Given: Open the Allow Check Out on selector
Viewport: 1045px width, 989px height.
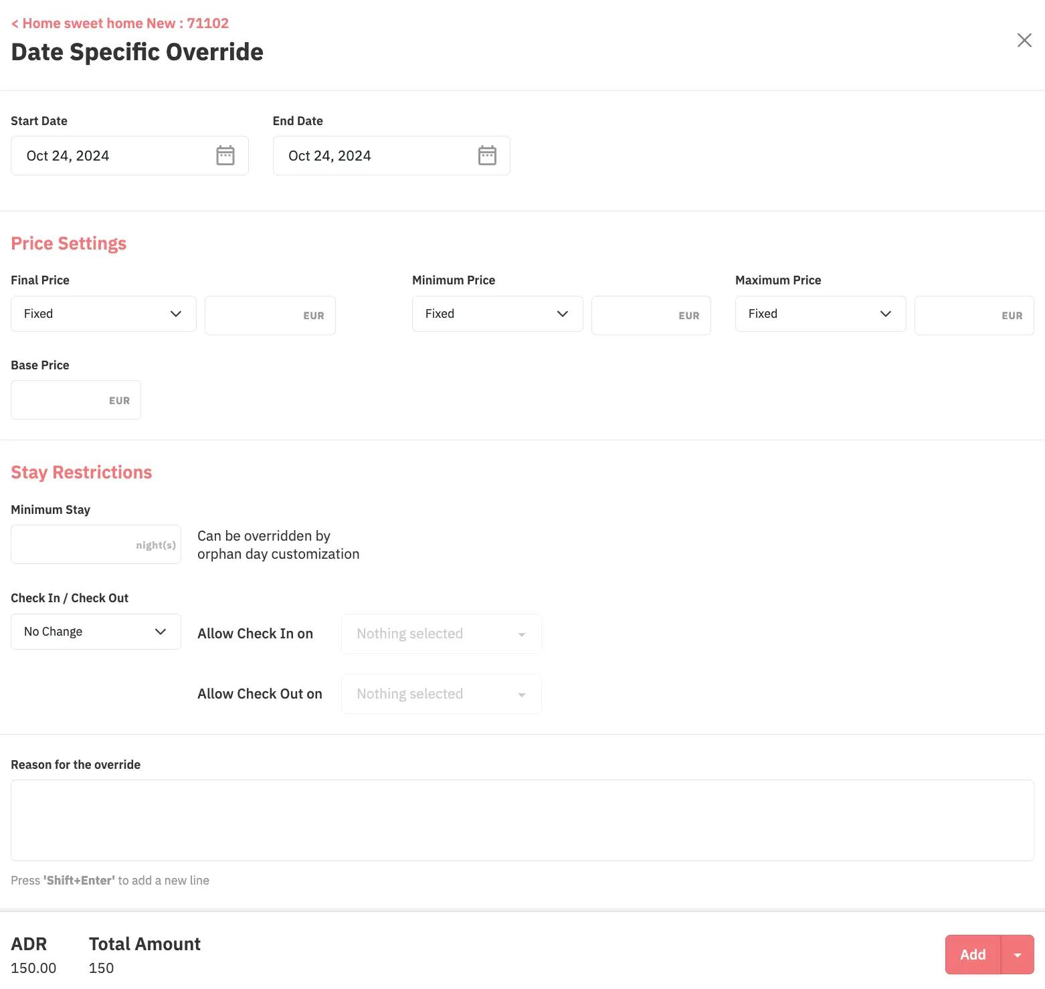Looking at the screenshot, I should (442, 694).
